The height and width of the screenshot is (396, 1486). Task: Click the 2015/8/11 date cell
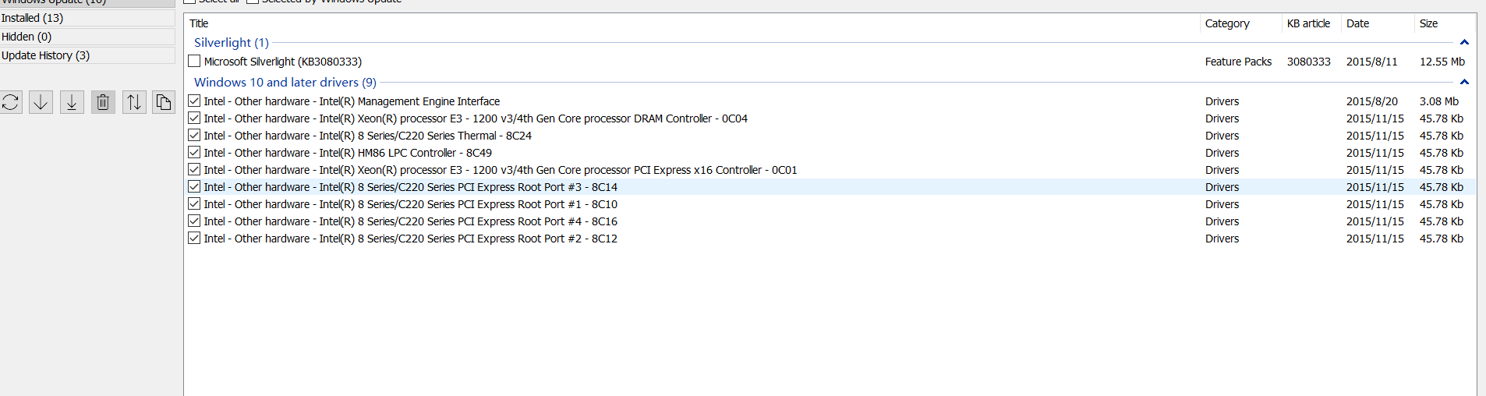1372,62
